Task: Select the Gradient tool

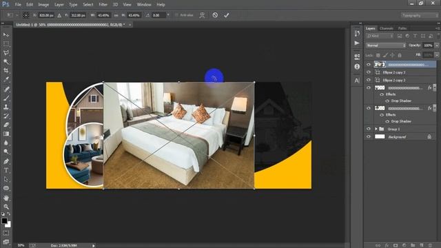Action: (6, 134)
